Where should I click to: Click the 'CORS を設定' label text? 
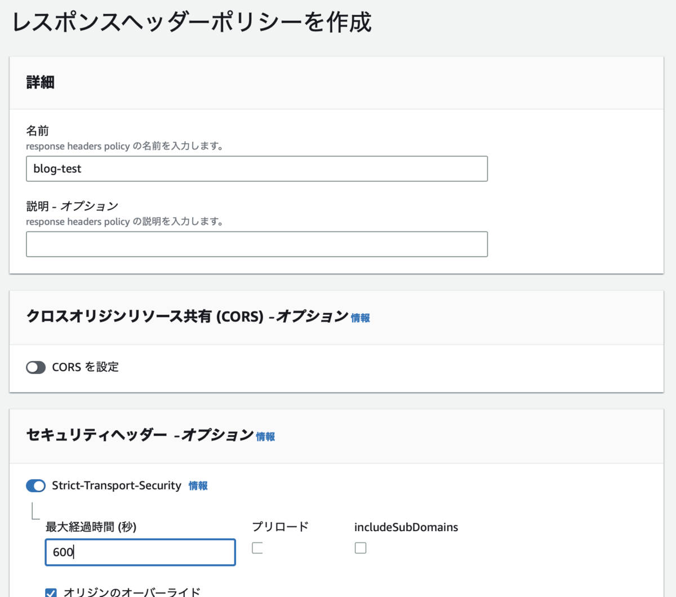(86, 367)
